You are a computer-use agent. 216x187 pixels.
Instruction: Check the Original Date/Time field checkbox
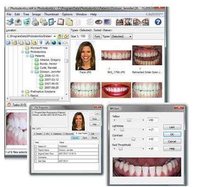coord(36,153)
